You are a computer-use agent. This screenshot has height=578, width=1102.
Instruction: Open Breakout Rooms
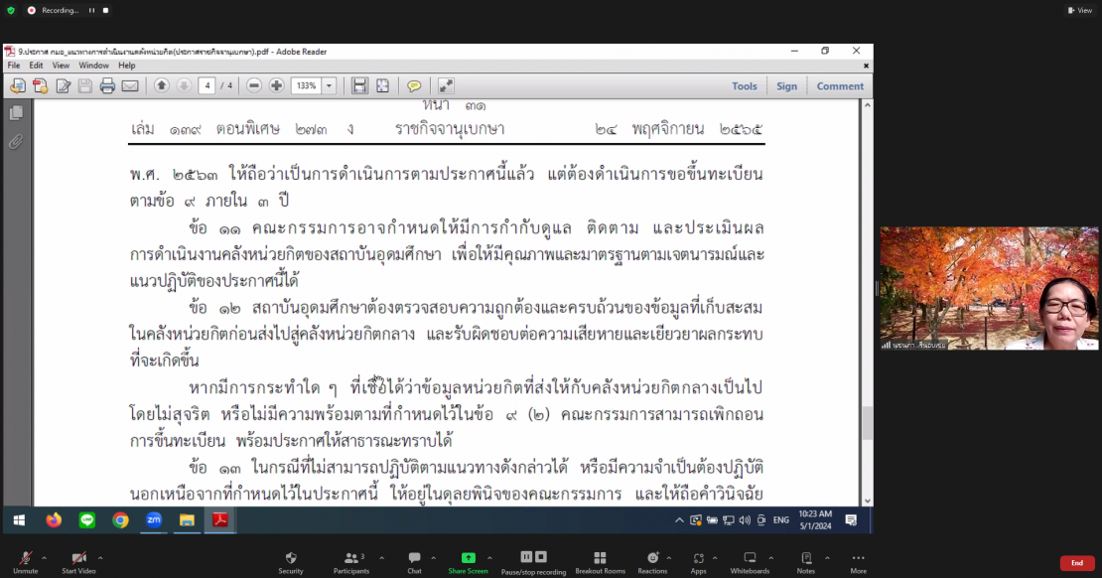pyautogui.click(x=601, y=562)
